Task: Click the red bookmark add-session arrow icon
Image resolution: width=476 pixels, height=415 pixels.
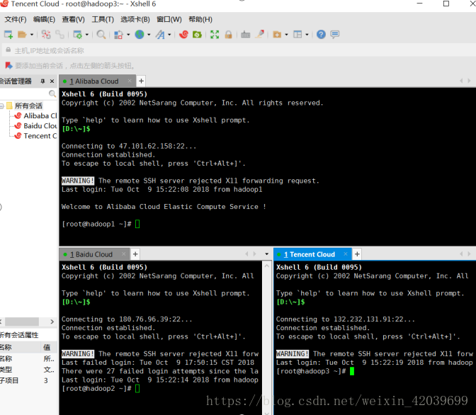Action: 8,66
